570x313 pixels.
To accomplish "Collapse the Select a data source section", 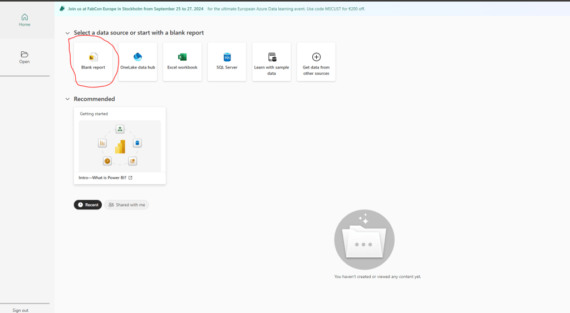I will click(67, 33).
